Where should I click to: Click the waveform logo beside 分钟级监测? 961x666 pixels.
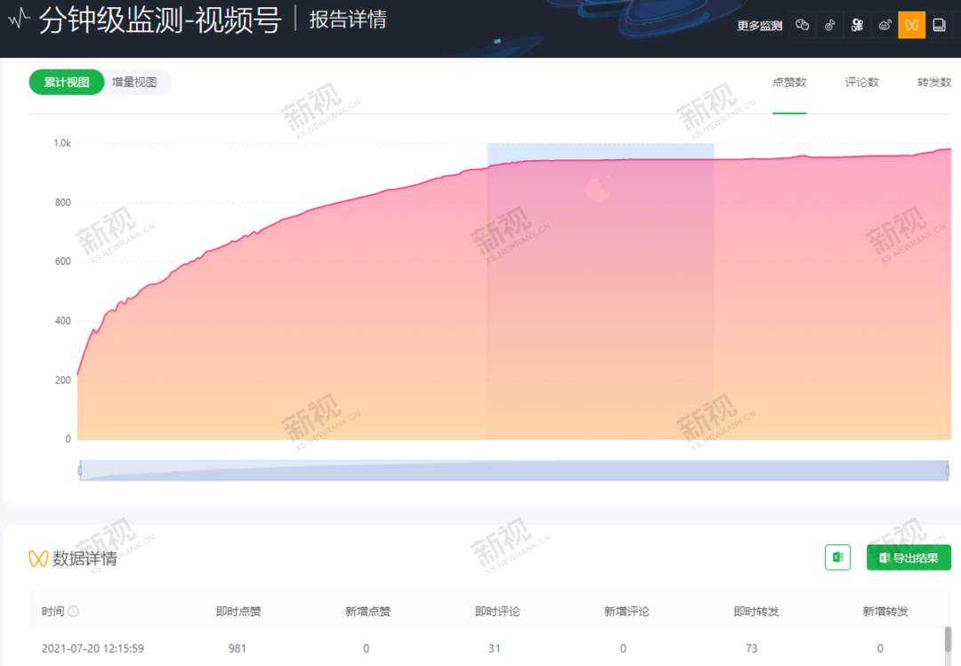coord(18,20)
